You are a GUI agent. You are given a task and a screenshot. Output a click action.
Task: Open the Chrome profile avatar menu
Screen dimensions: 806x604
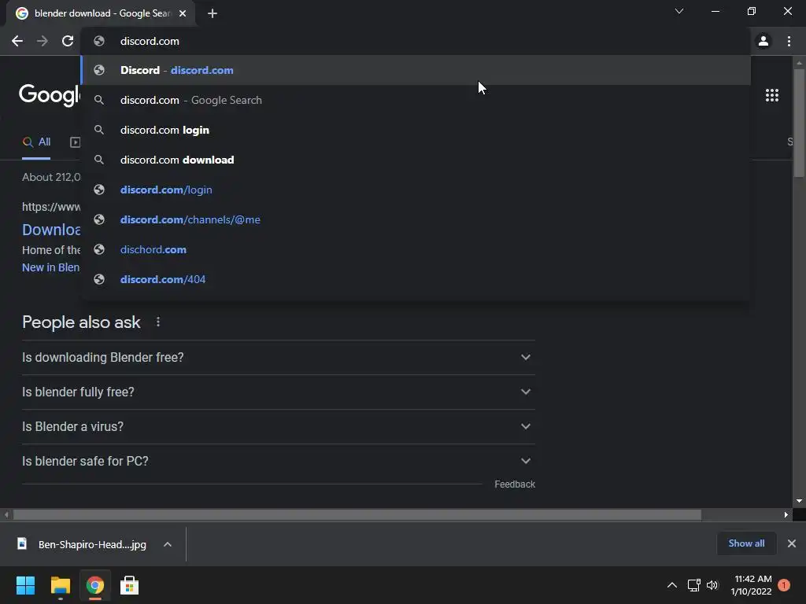(763, 41)
